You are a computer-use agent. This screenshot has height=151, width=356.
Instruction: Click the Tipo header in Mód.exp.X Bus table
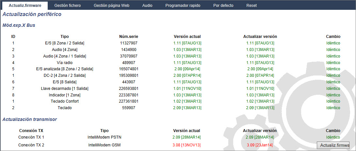(65, 37)
